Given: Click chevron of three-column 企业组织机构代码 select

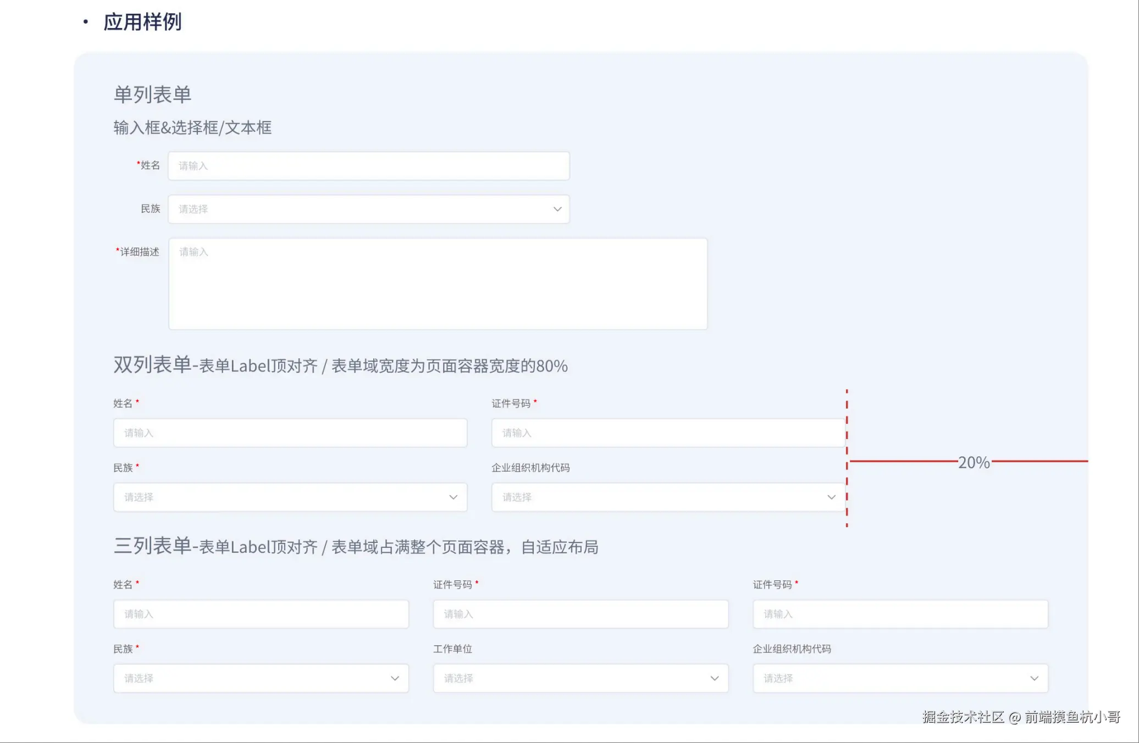Looking at the screenshot, I should 1034,678.
